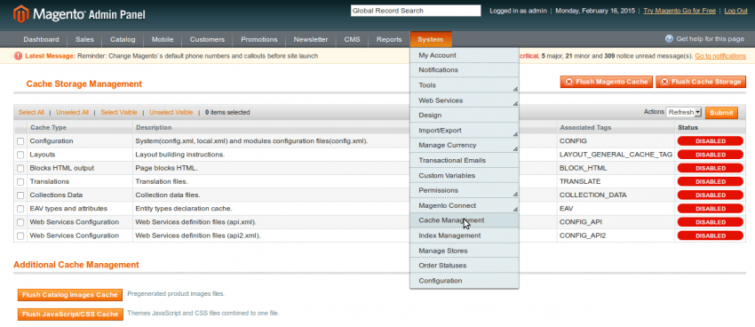The width and height of the screenshot is (755, 327).
Task: Choose Configuration in System menu
Action: click(465, 281)
